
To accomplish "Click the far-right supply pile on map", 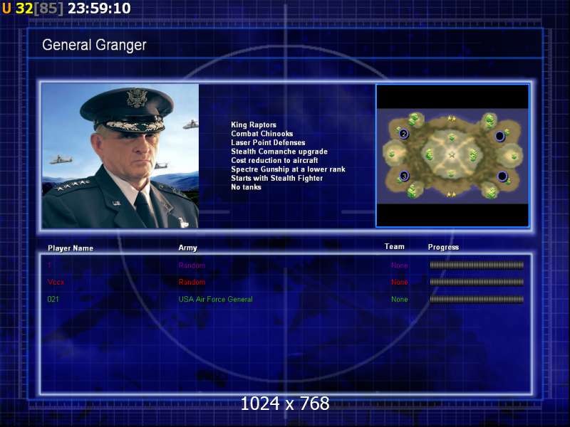I will click(514, 157).
